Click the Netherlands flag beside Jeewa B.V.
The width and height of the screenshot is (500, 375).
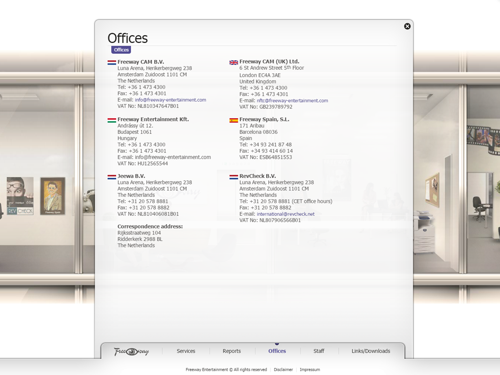(112, 177)
